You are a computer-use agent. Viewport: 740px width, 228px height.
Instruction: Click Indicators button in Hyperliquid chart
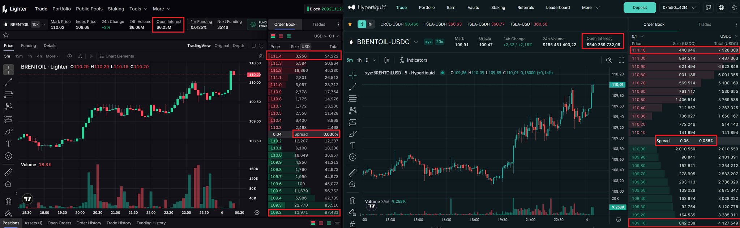pos(413,60)
